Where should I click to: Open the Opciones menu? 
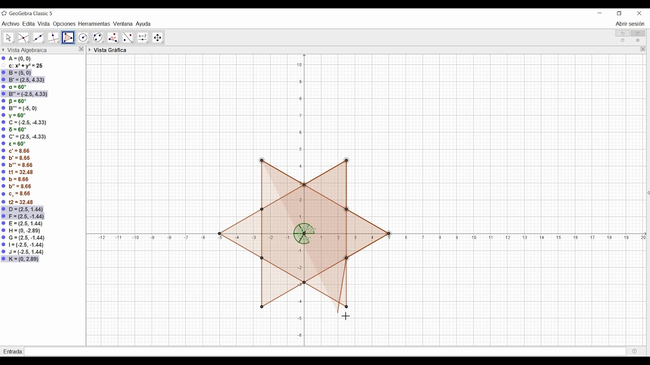(x=64, y=24)
